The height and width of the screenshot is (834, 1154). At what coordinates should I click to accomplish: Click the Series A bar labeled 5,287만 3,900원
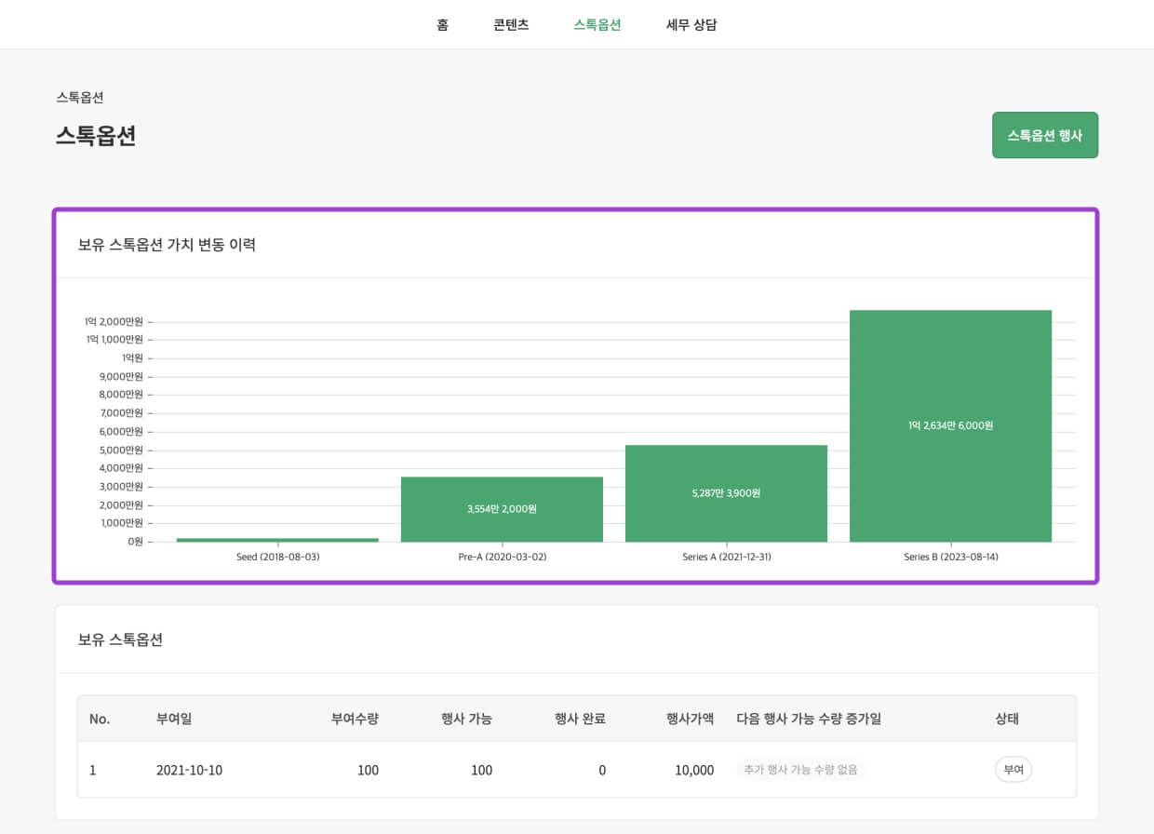[726, 493]
